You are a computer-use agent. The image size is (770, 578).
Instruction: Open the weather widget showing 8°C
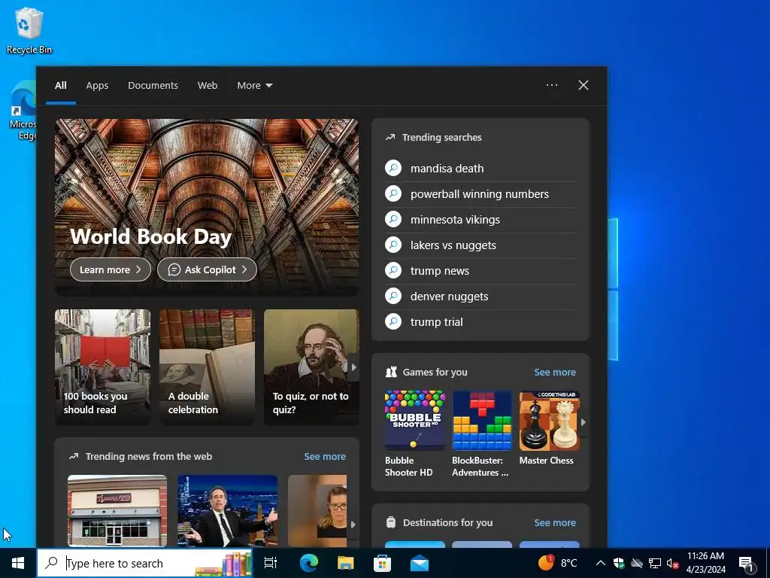(x=558, y=563)
